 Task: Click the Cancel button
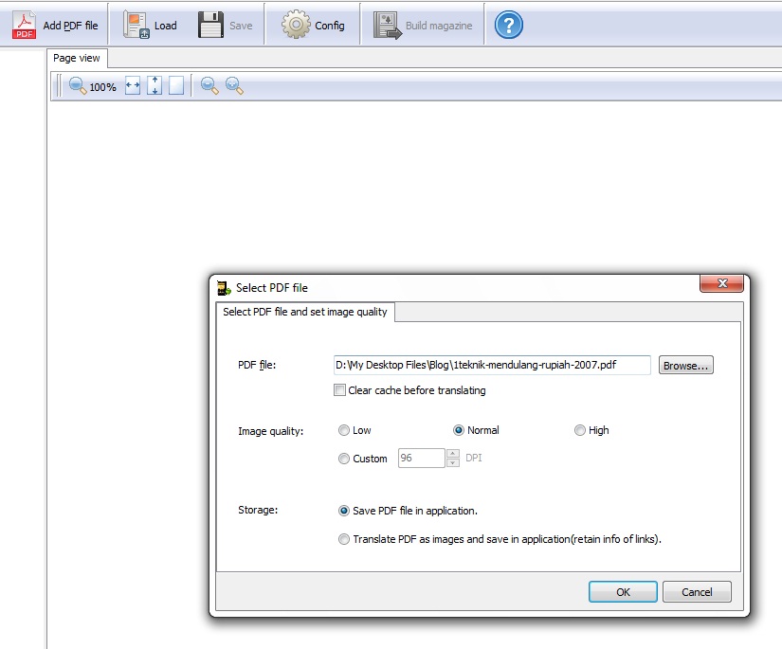[697, 592]
